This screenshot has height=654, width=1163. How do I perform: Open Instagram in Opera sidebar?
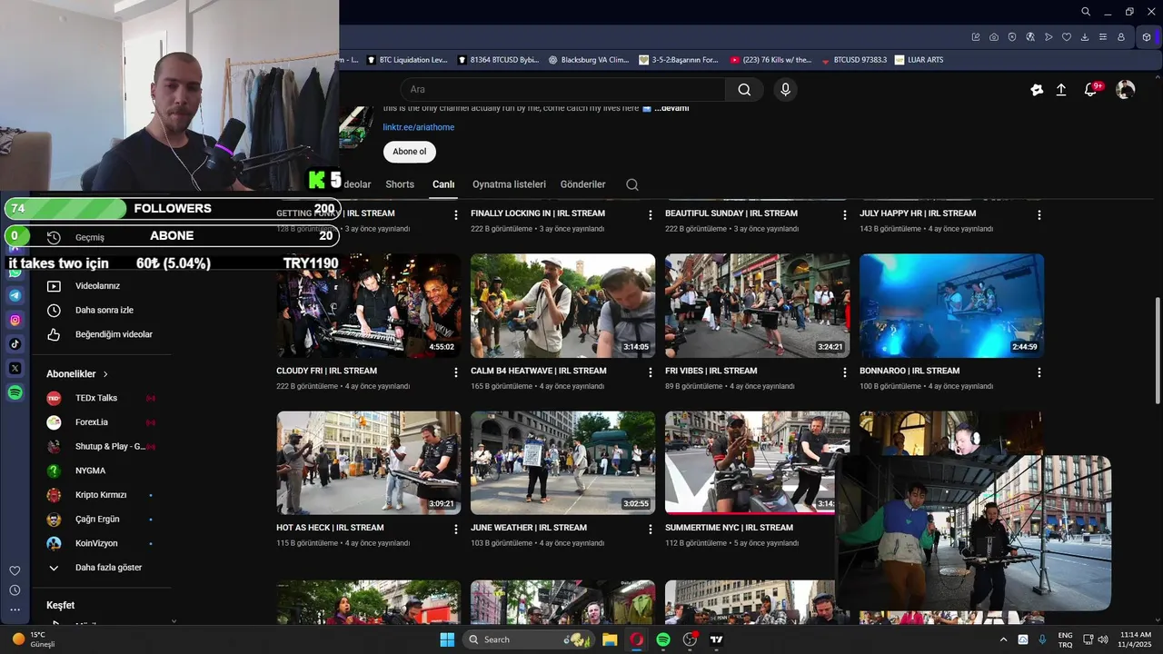[15, 320]
